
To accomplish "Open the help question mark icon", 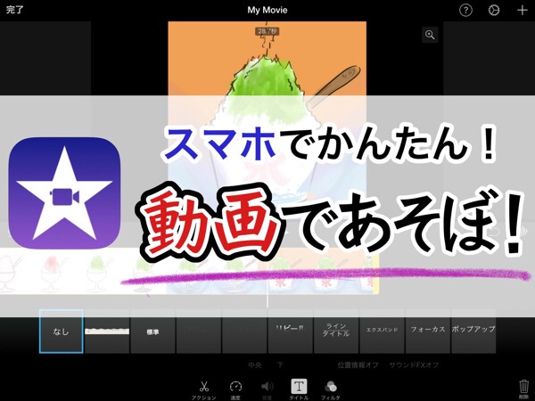I will [x=465, y=10].
